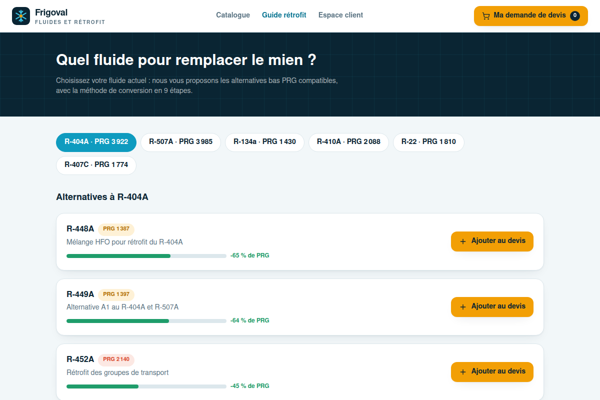The width and height of the screenshot is (600, 400).
Task: Open Ma demande de devis
Action: click(x=531, y=16)
